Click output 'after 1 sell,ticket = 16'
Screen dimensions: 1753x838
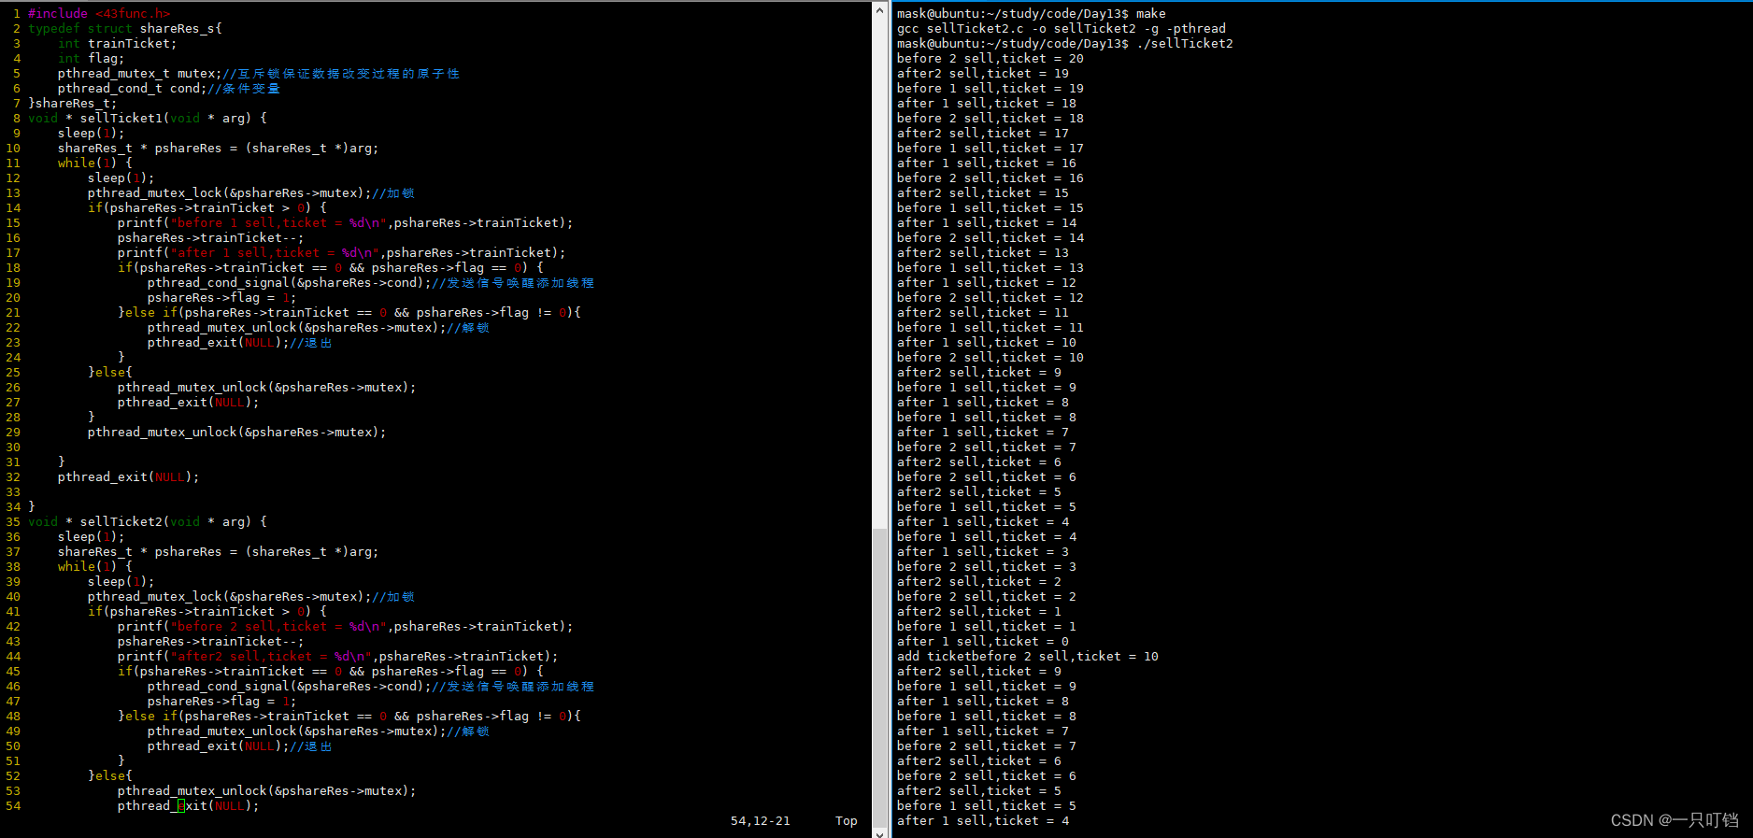point(987,163)
